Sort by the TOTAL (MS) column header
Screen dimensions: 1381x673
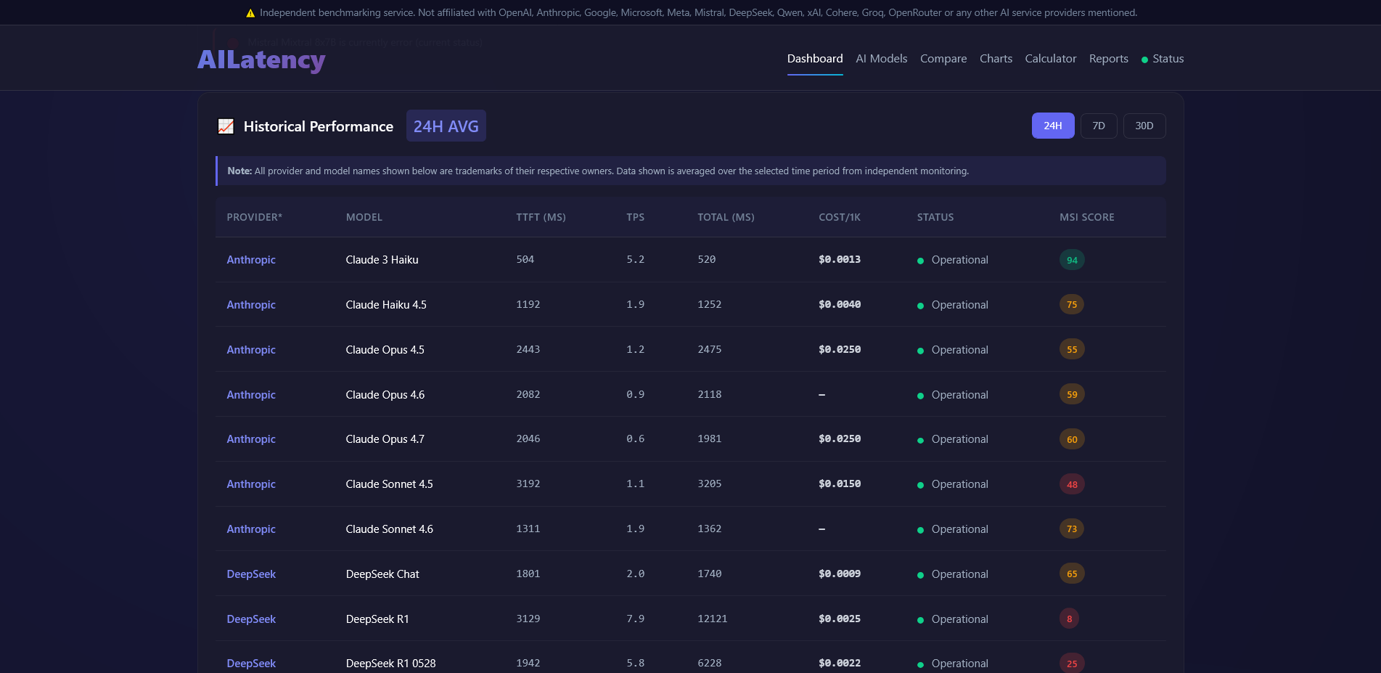click(726, 217)
